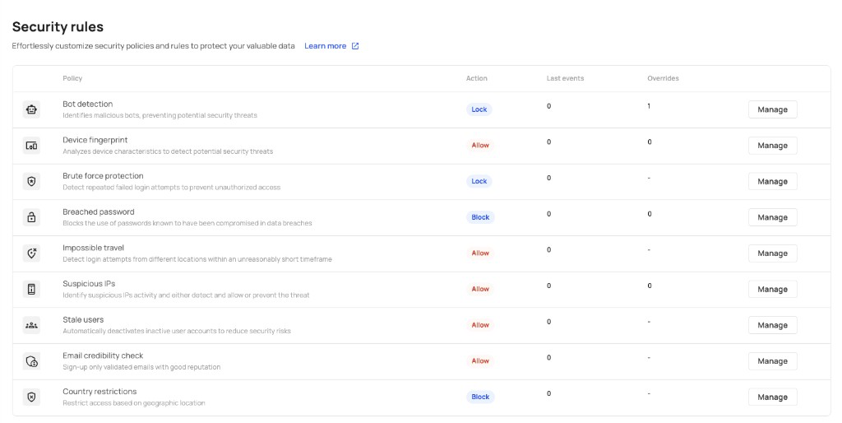Click the Email credibility check icon
842x423 pixels.
[x=32, y=361]
